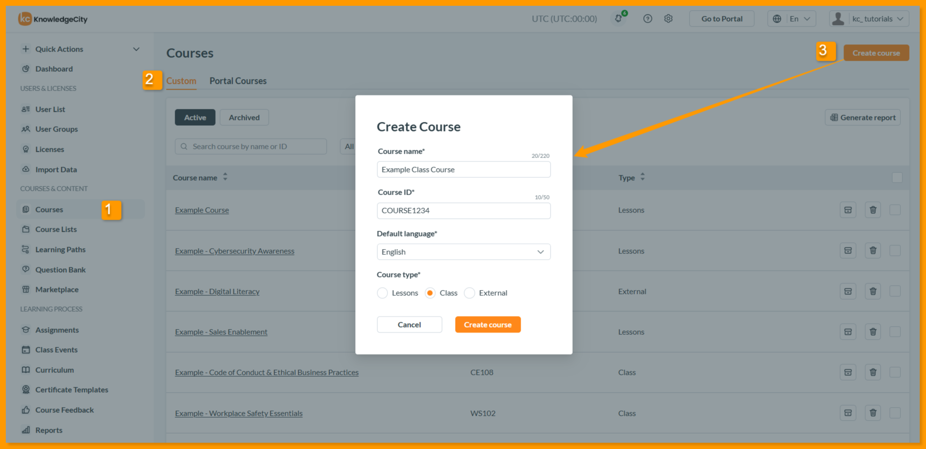
Task: Select the Lessons course type radio
Action: coord(382,293)
